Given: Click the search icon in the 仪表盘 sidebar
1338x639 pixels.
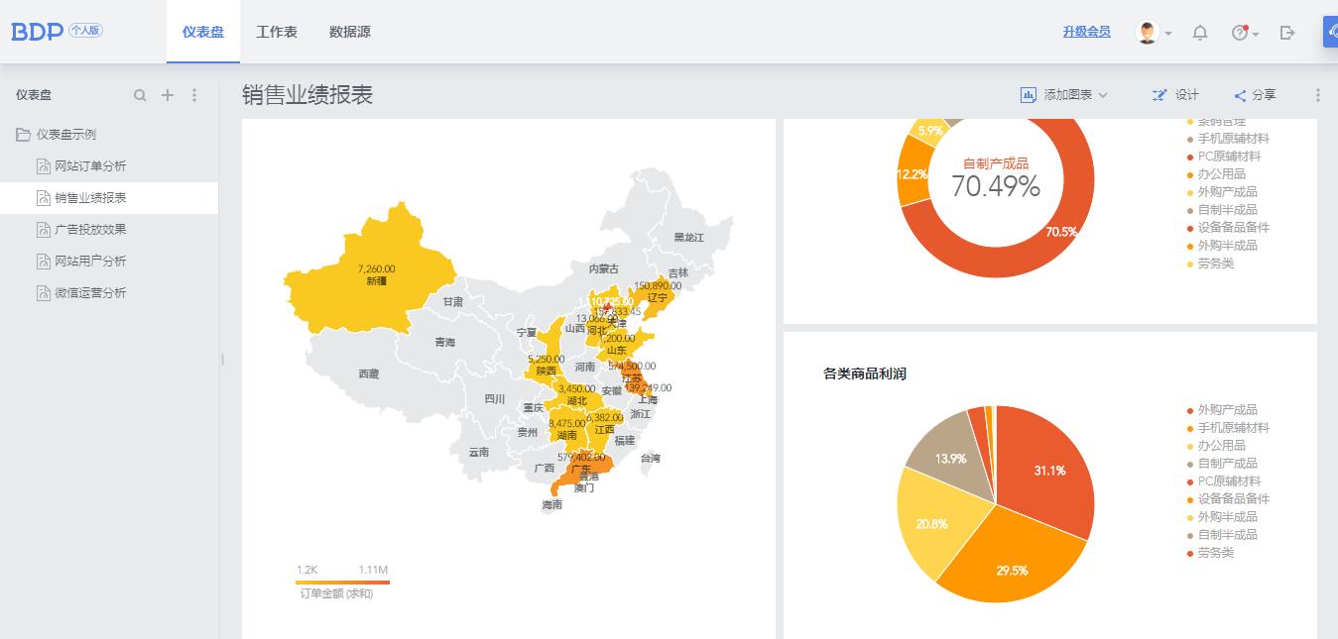Looking at the screenshot, I should (140, 95).
